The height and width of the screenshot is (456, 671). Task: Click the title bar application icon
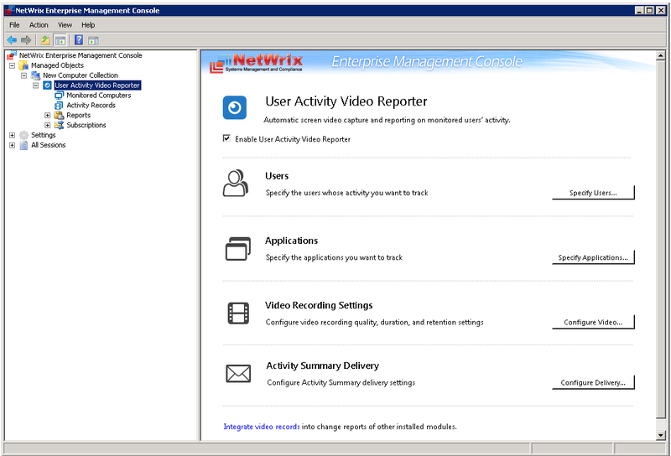[9, 10]
